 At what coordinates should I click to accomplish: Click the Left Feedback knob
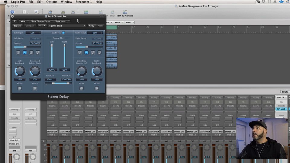coord(20,71)
